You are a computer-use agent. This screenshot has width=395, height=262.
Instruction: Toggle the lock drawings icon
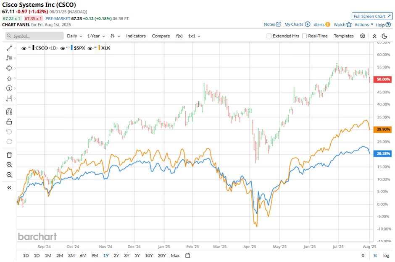click(9, 122)
